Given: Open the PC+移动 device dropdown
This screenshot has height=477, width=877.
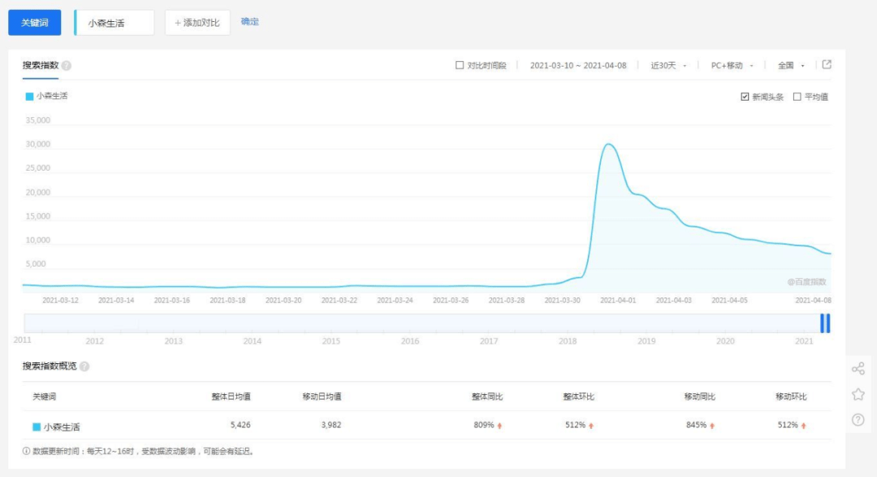Looking at the screenshot, I should 732,66.
